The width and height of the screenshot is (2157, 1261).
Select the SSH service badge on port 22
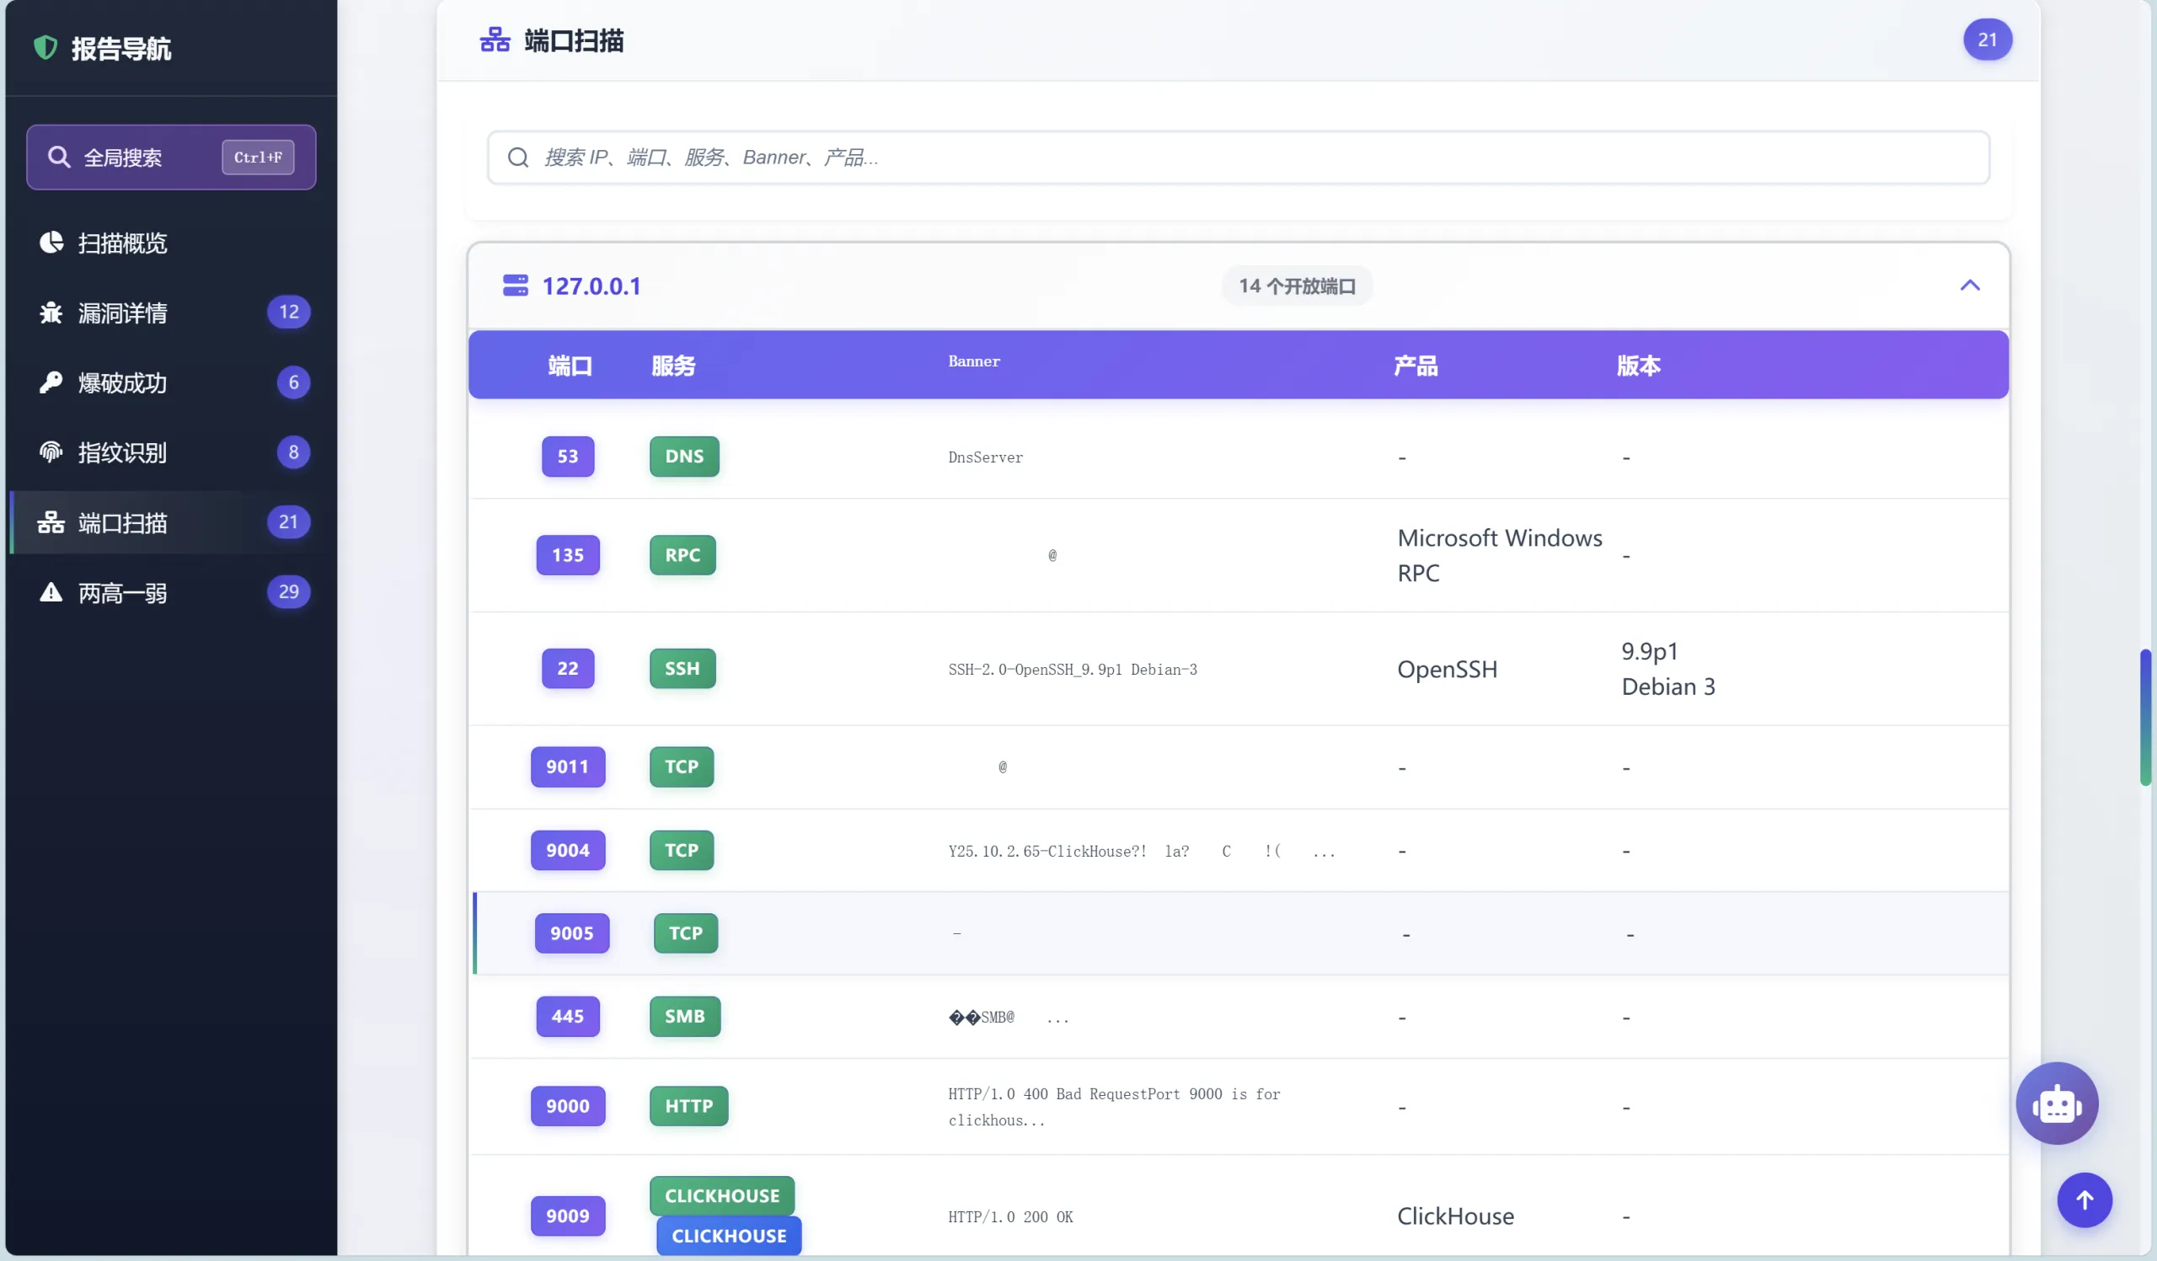point(682,668)
